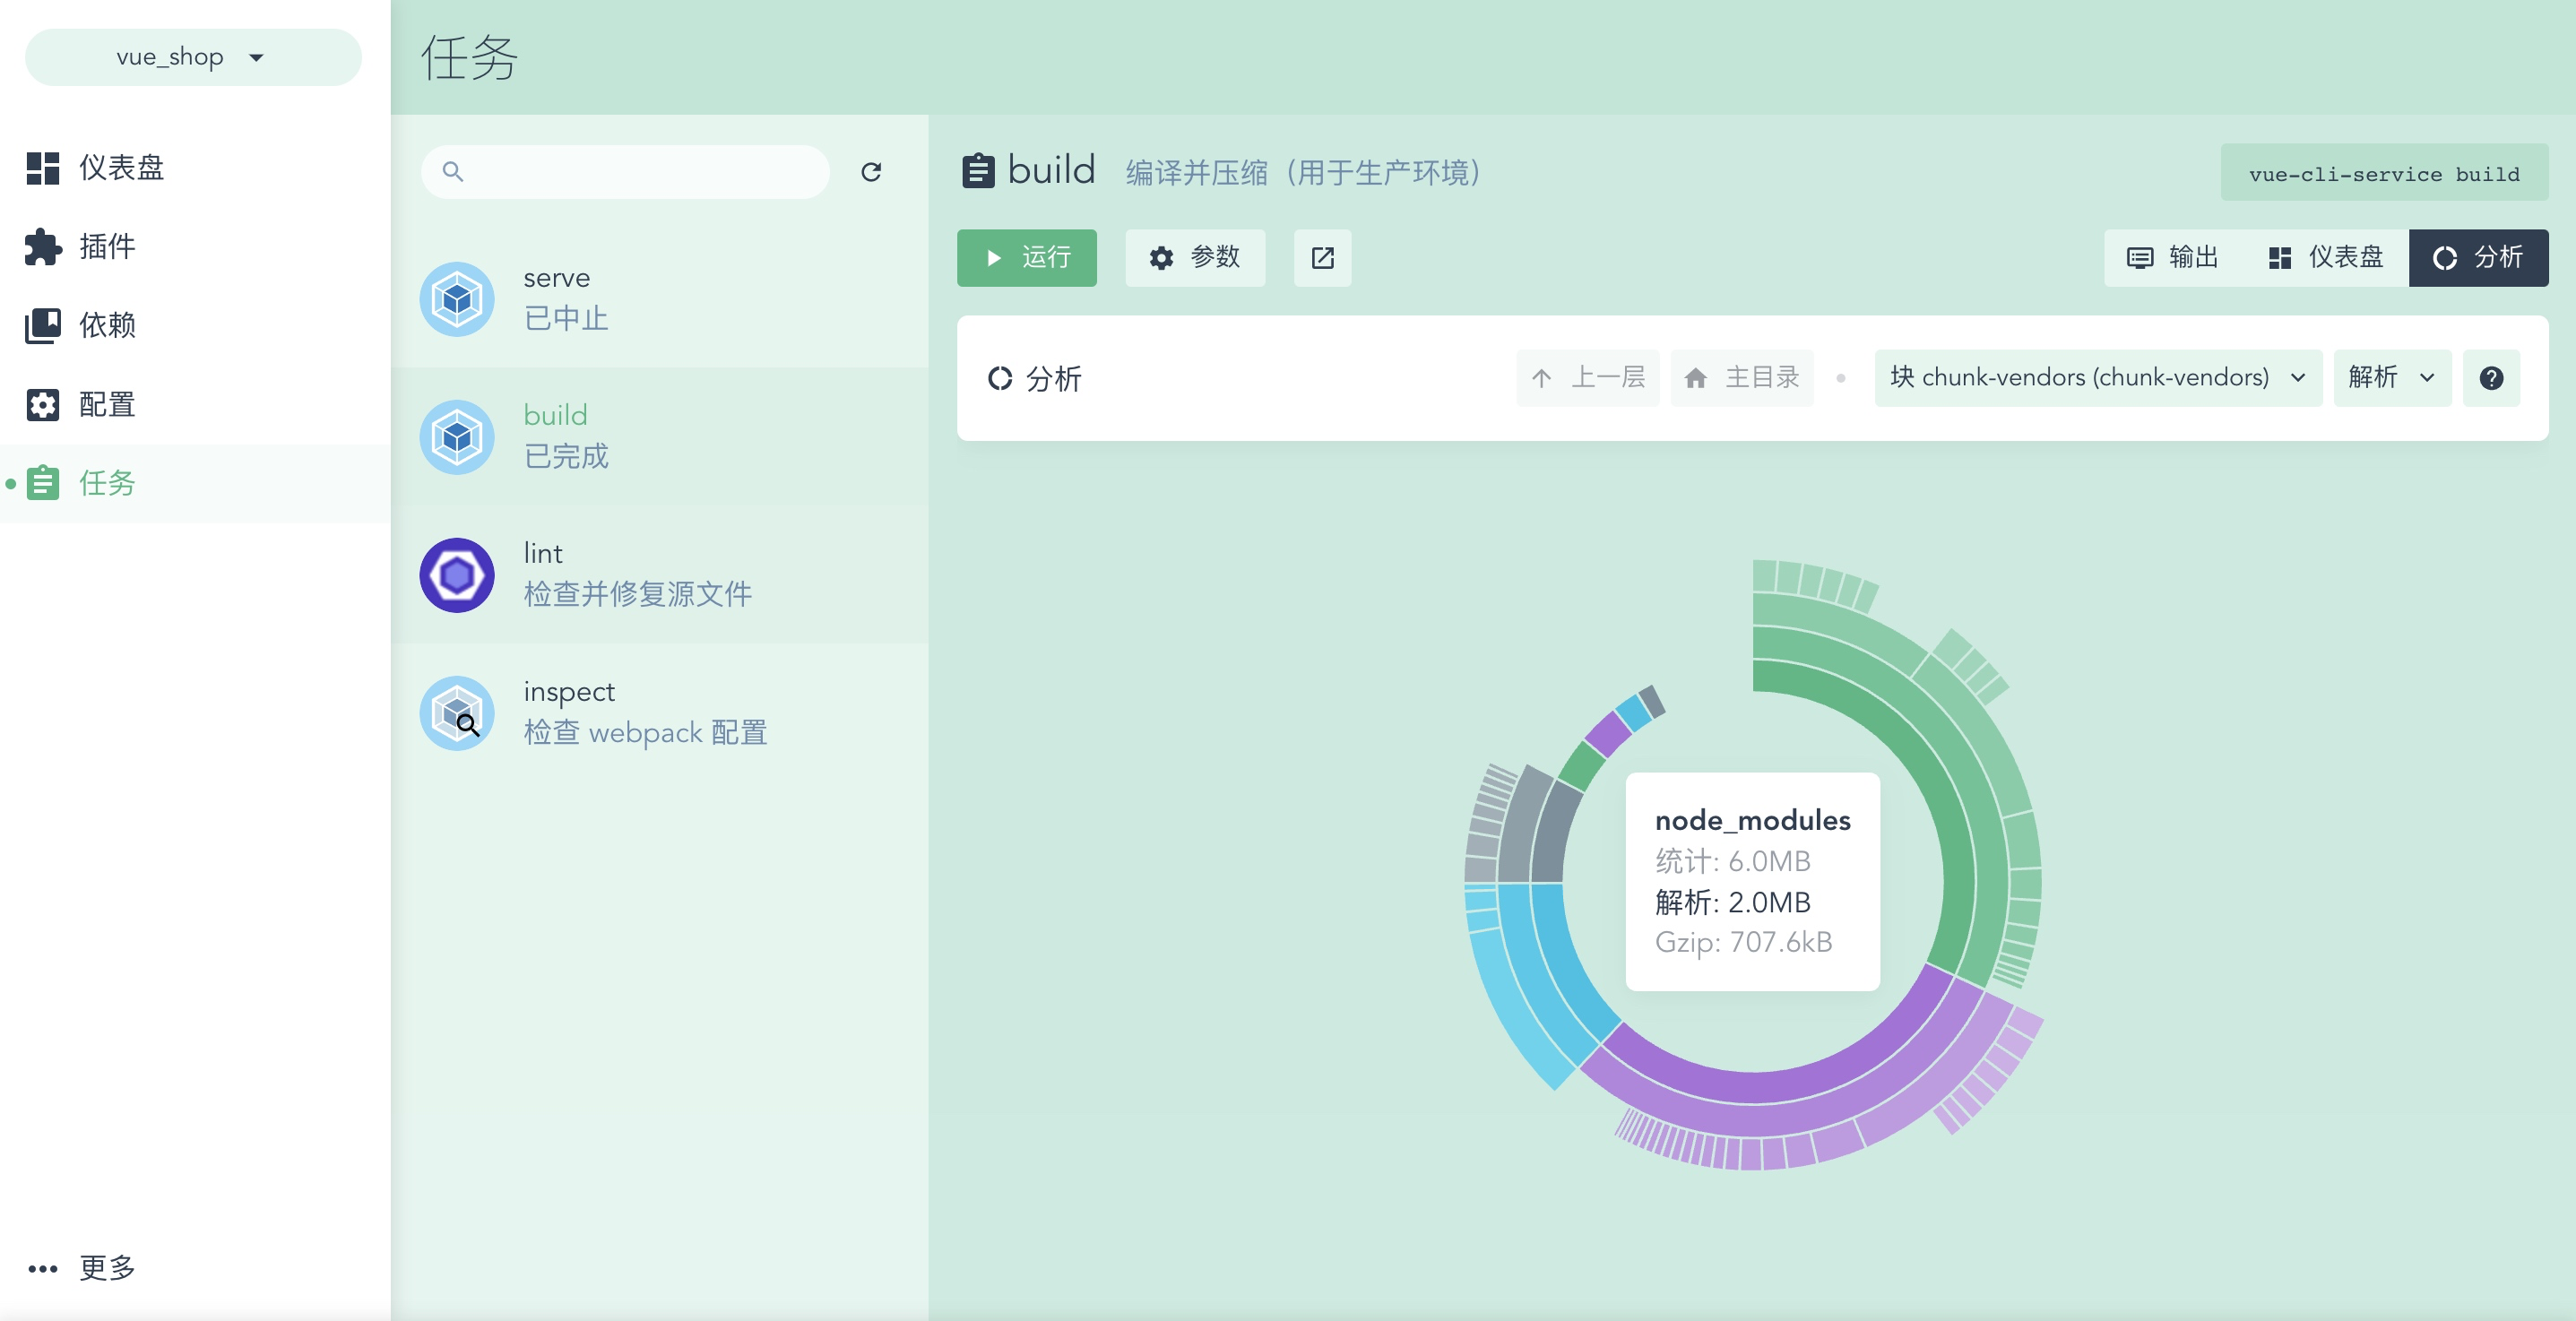This screenshot has height=1321, width=2576.
Task: Click the 已完成 status under build
Action: click(x=566, y=456)
